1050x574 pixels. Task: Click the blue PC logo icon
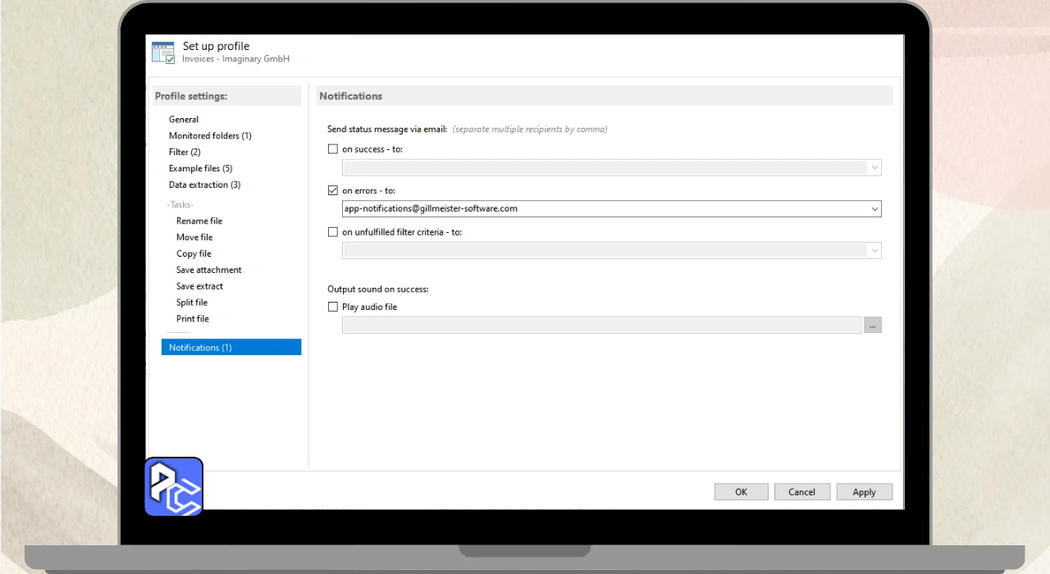174,486
